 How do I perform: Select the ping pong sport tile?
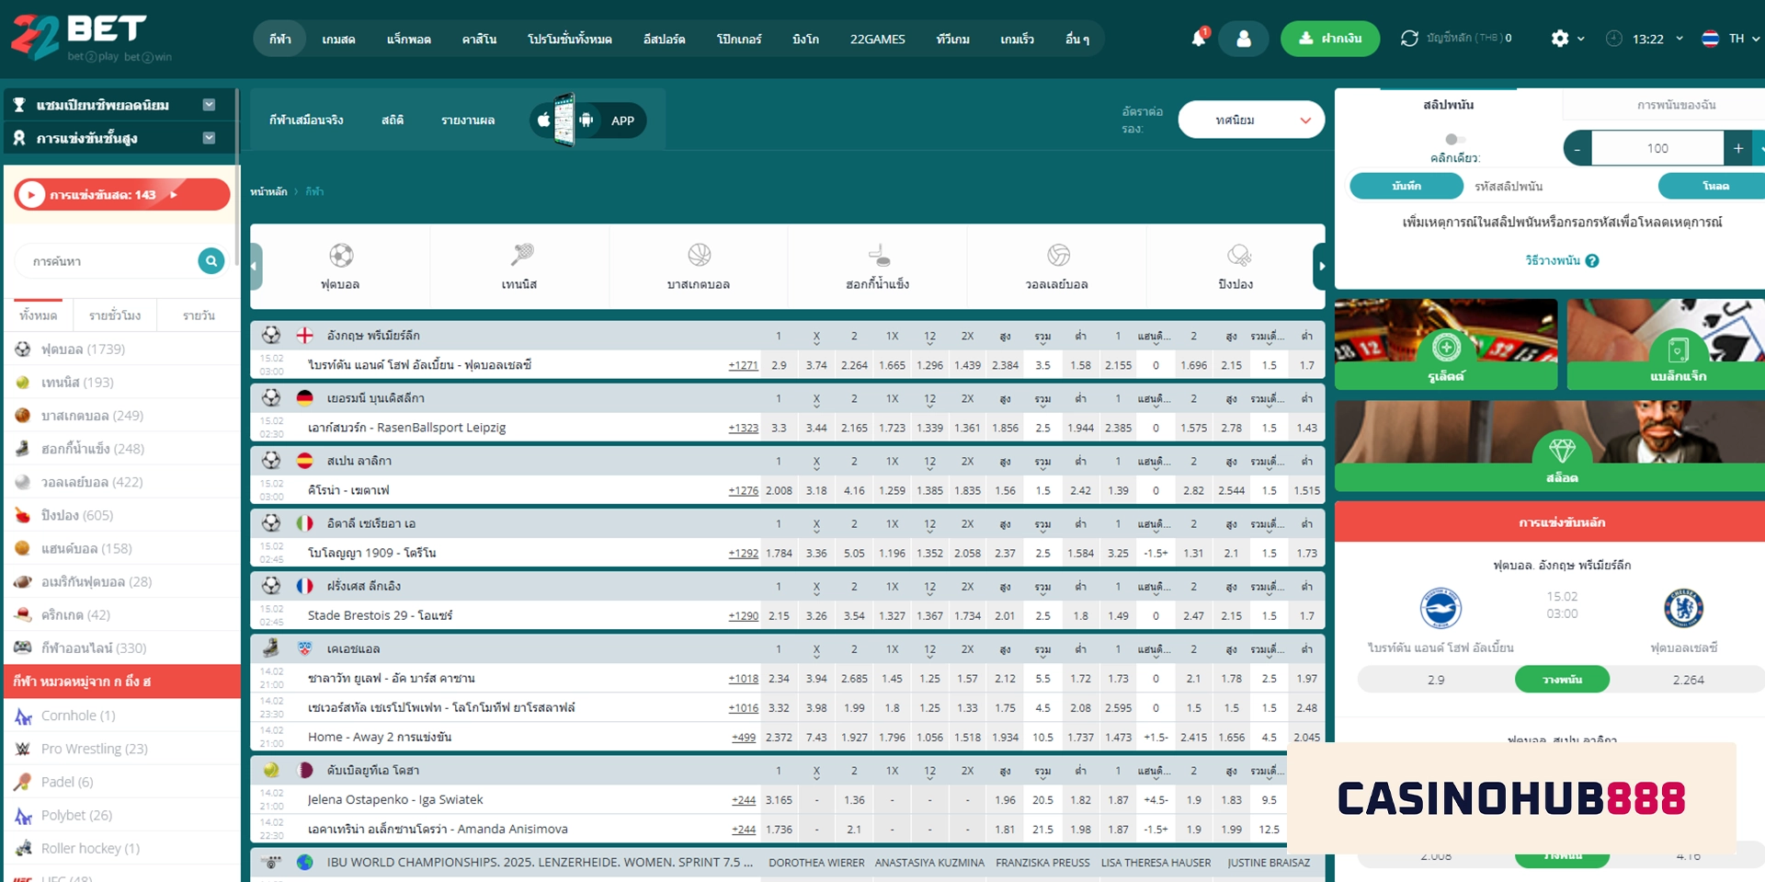click(x=1235, y=266)
